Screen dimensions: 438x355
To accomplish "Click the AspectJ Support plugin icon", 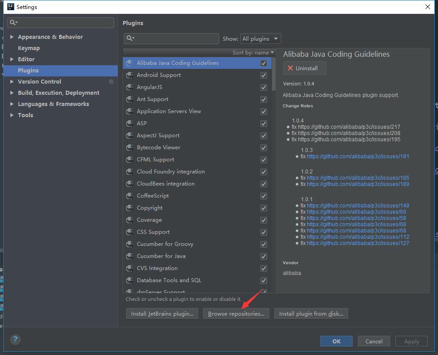I will [129, 135].
